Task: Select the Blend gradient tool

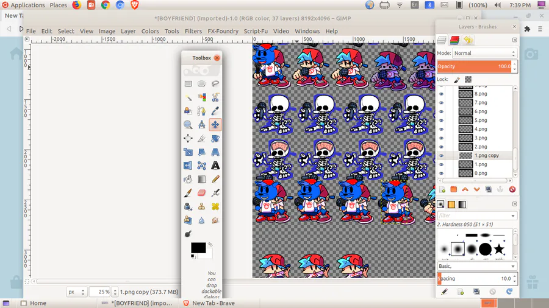Action: tap(201, 179)
